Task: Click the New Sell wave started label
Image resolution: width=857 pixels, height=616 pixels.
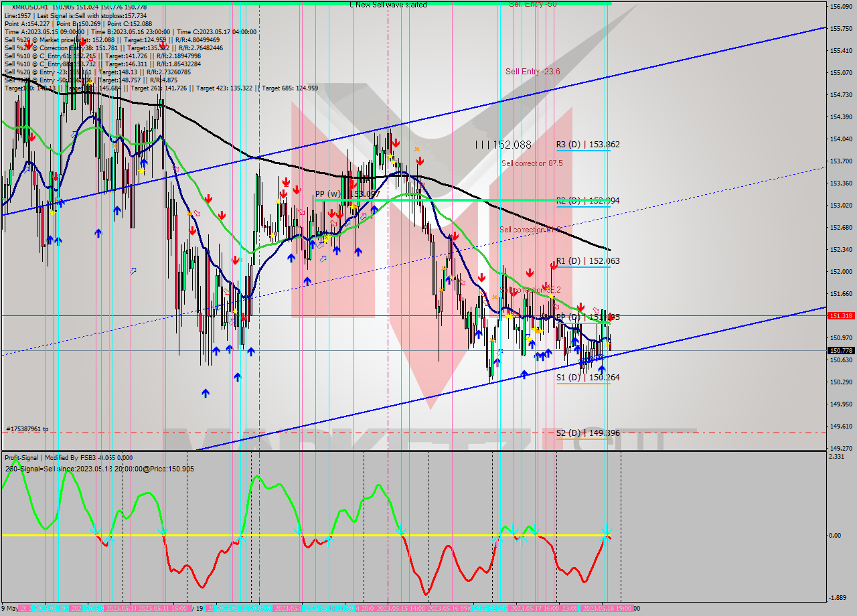Action: [x=388, y=5]
